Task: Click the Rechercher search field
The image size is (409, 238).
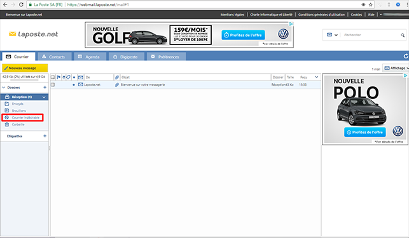Action: click(x=370, y=35)
